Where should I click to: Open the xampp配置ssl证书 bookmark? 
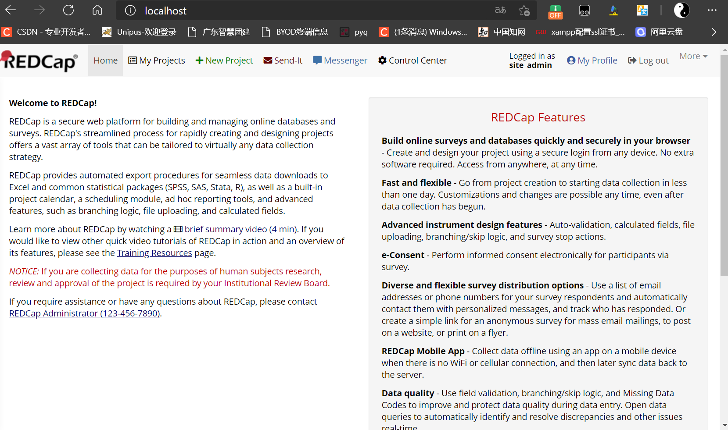point(580,32)
